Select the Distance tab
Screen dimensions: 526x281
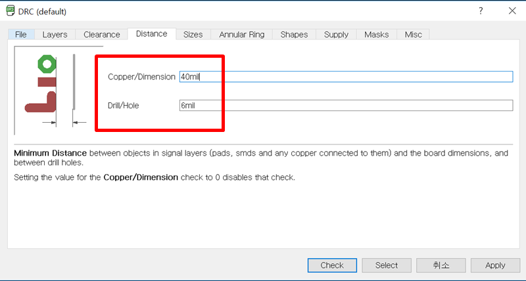pyautogui.click(x=151, y=33)
